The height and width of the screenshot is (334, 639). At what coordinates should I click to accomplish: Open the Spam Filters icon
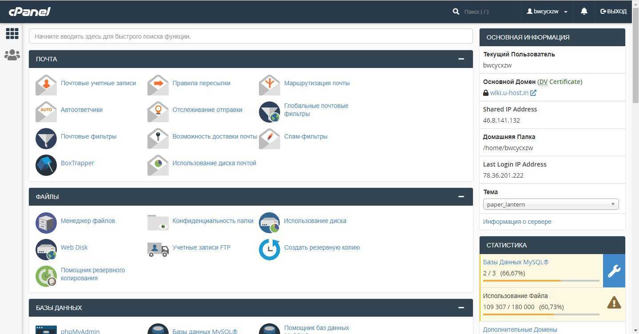[x=270, y=138]
